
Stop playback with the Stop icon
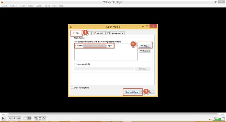pyautogui.click(x=14, y=118)
